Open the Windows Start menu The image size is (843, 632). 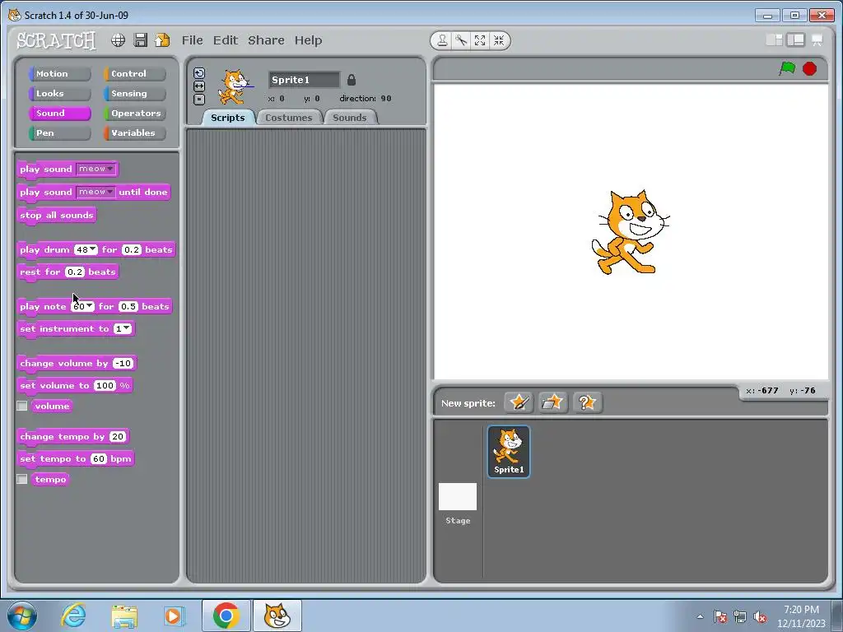(x=21, y=616)
